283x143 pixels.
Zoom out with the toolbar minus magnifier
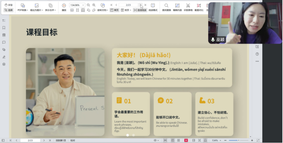click(88, 5)
